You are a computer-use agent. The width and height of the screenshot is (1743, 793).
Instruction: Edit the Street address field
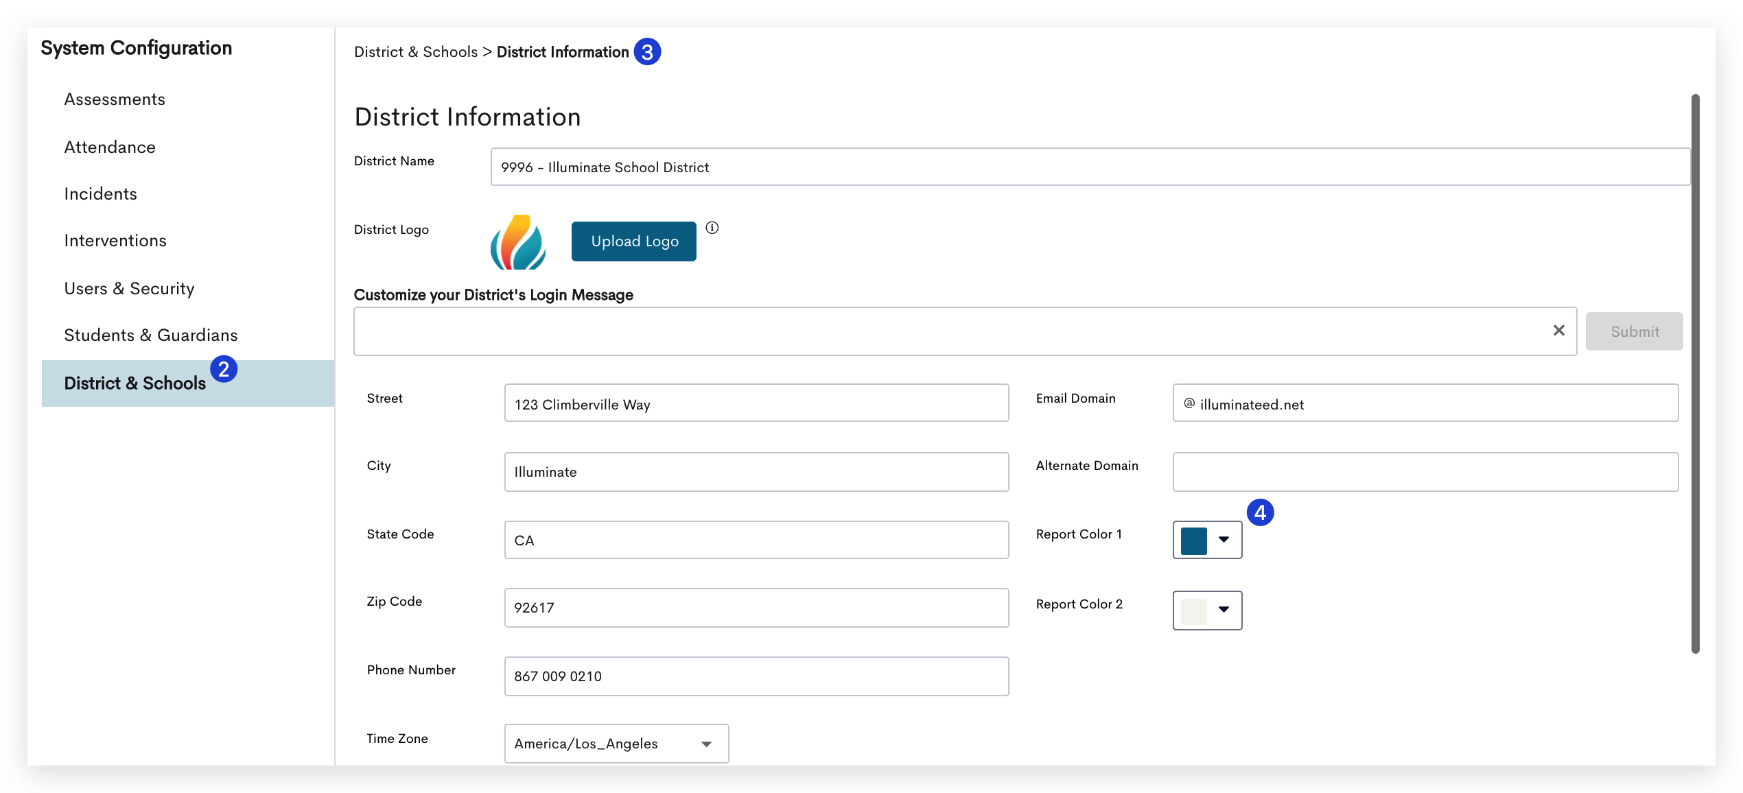[x=756, y=403]
